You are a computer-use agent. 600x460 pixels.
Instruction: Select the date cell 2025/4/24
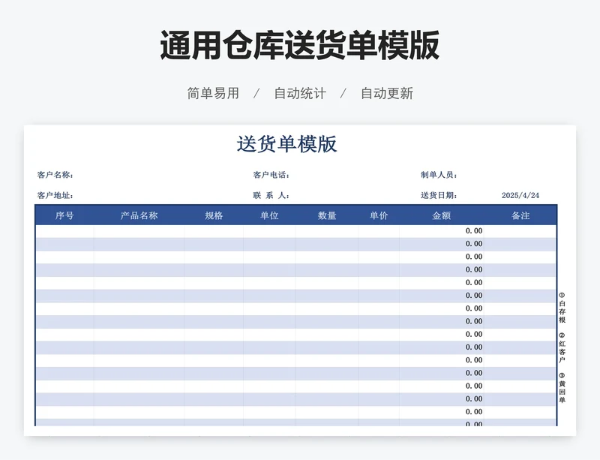click(x=520, y=195)
